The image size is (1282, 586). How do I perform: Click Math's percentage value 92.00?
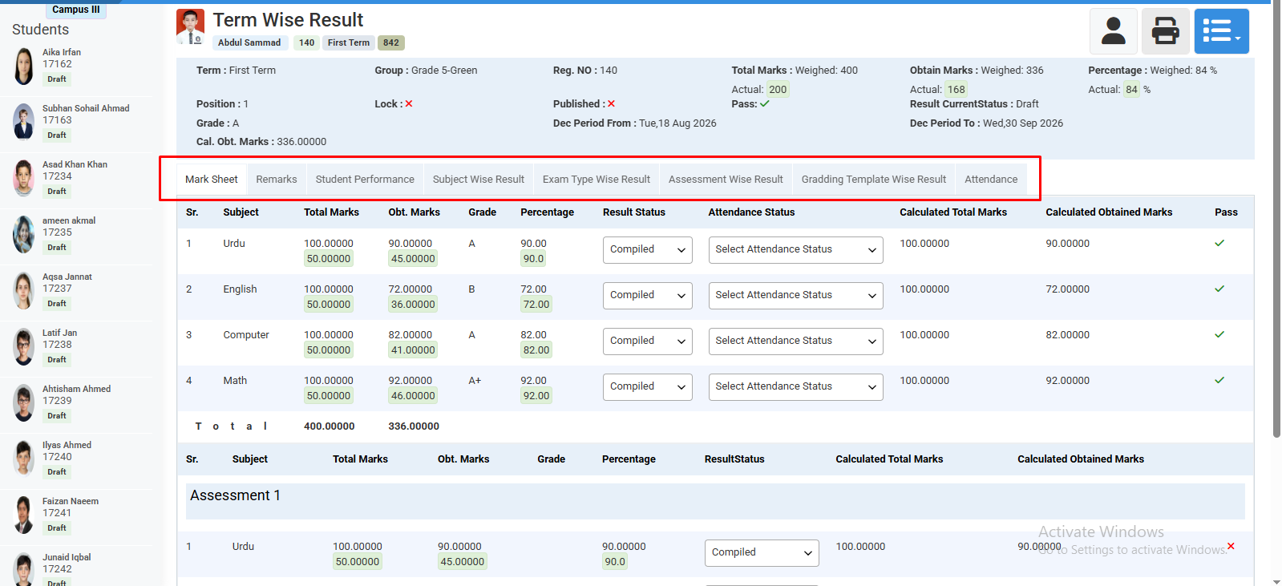[x=536, y=396]
